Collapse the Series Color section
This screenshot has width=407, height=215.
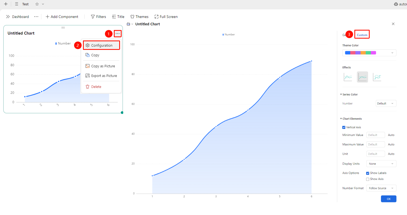[341, 94]
